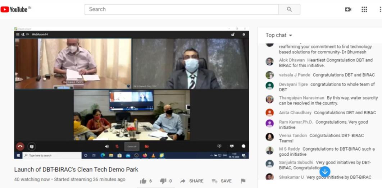Image resolution: width=382 pixels, height=188 pixels.
Task: Open Veena Tandon's chat avatar
Action: coord(269,137)
